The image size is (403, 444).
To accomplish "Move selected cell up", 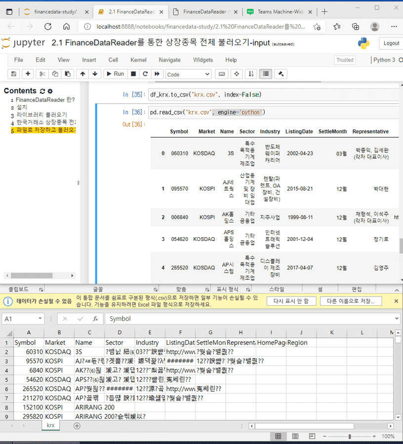I will (82, 74).
